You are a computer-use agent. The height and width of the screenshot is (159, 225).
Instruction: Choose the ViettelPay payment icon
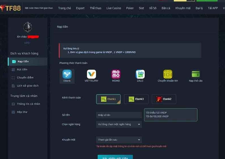tap(91, 74)
